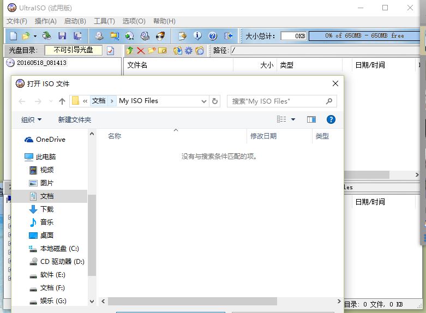Expand the recent locations chevron in dialog
The width and height of the screenshot is (426, 313).
pyautogui.click(x=51, y=101)
